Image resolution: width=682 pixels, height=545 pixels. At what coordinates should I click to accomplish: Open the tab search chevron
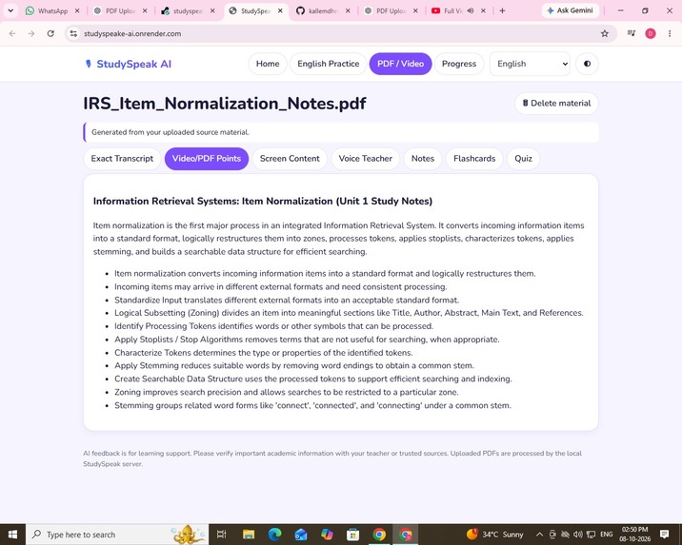point(10,10)
